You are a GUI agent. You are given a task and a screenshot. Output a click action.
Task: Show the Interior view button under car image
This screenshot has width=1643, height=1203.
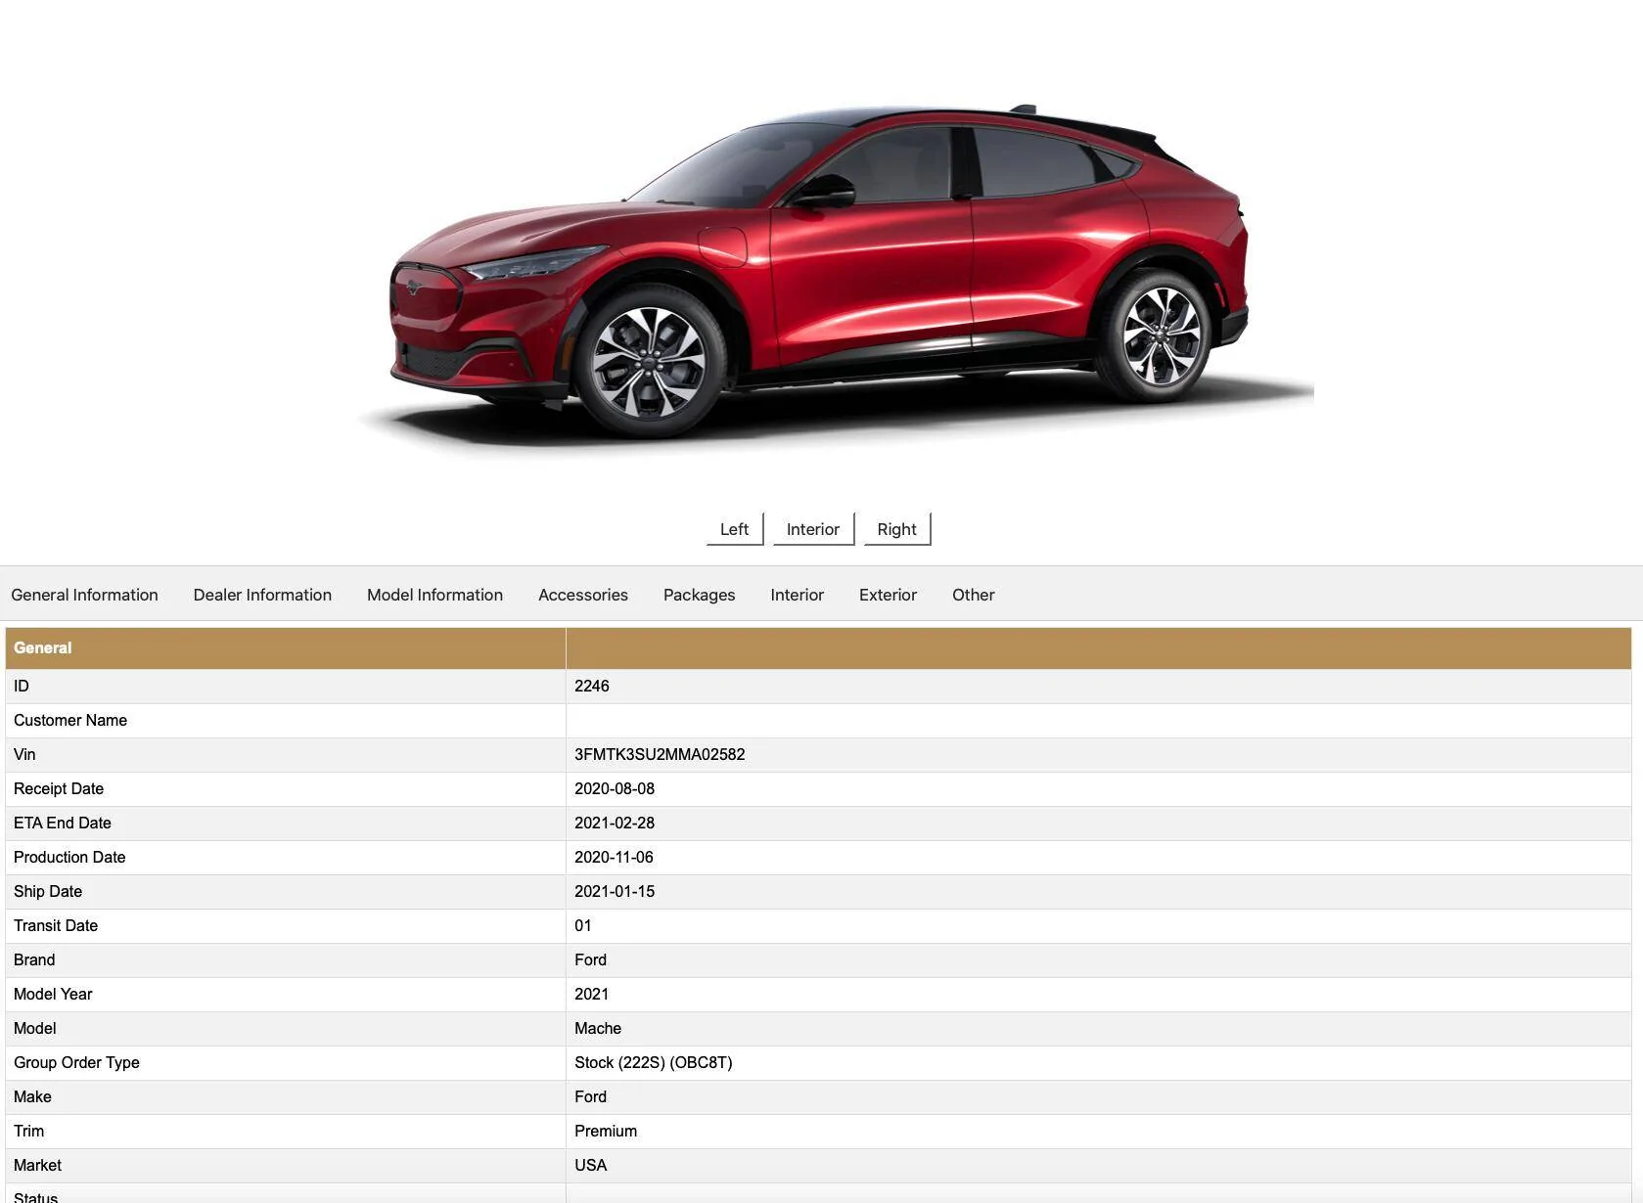click(813, 529)
